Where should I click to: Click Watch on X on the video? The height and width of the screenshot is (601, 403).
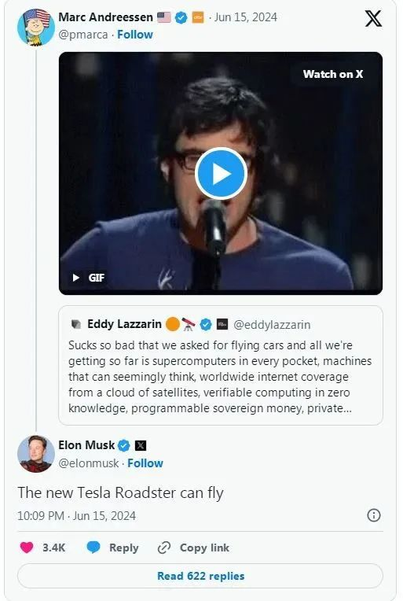click(x=333, y=74)
